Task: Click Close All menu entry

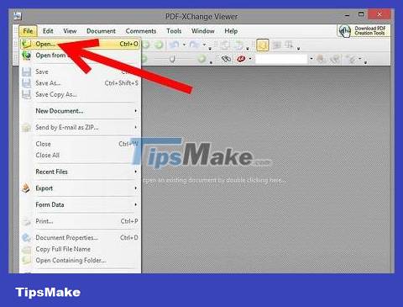Action: click(x=80, y=155)
